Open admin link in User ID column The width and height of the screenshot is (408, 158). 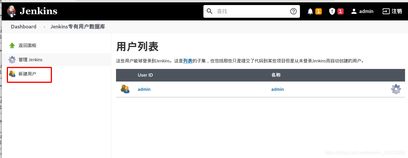click(x=144, y=89)
